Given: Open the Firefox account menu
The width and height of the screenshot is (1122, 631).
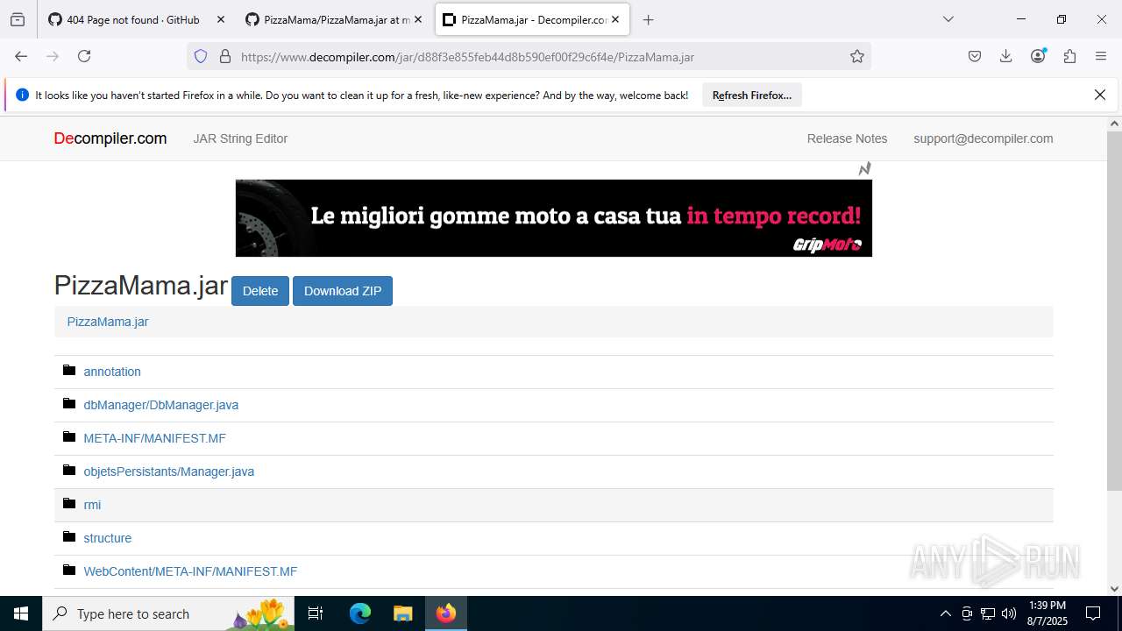Looking at the screenshot, I should [1039, 56].
